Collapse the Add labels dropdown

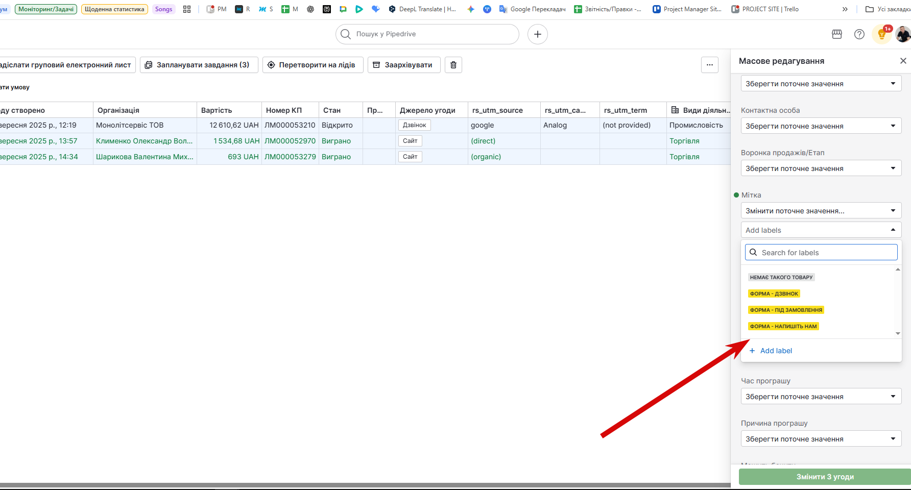(x=821, y=230)
